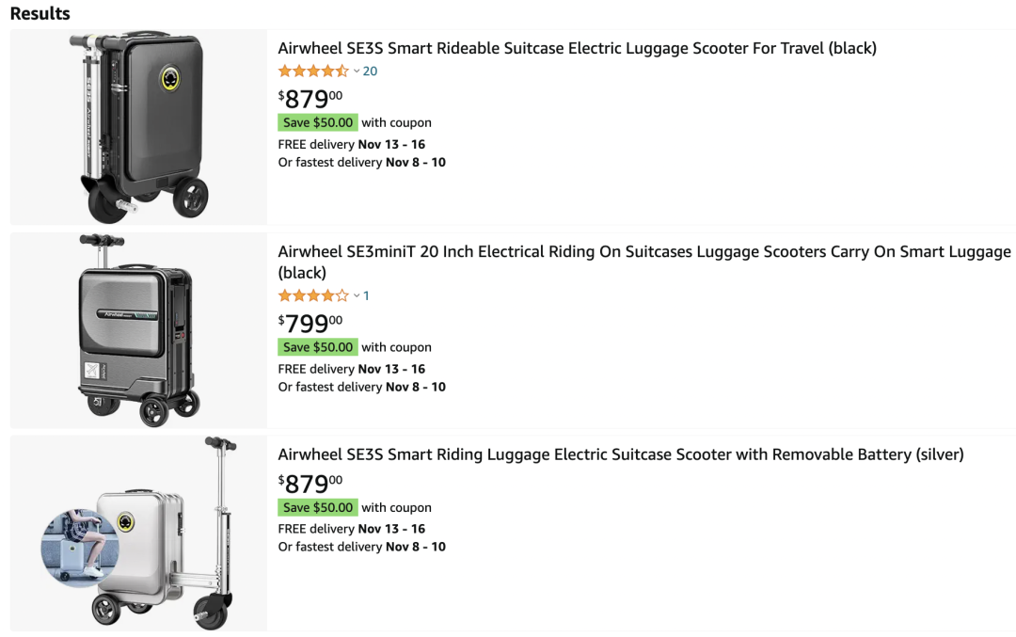The height and width of the screenshot is (637, 1016).
Task: Open the 20 reviews link
Action: click(370, 72)
